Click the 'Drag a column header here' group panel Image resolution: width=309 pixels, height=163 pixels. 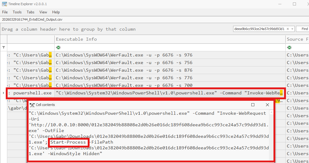click(69, 29)
